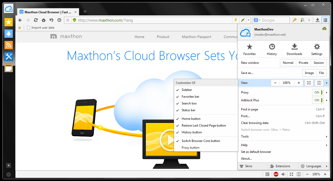
Task: Reload the current page
Action: (x=36, y=20)
